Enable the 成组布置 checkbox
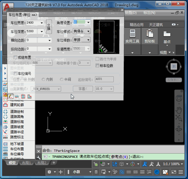 click(x=16, y=57)
